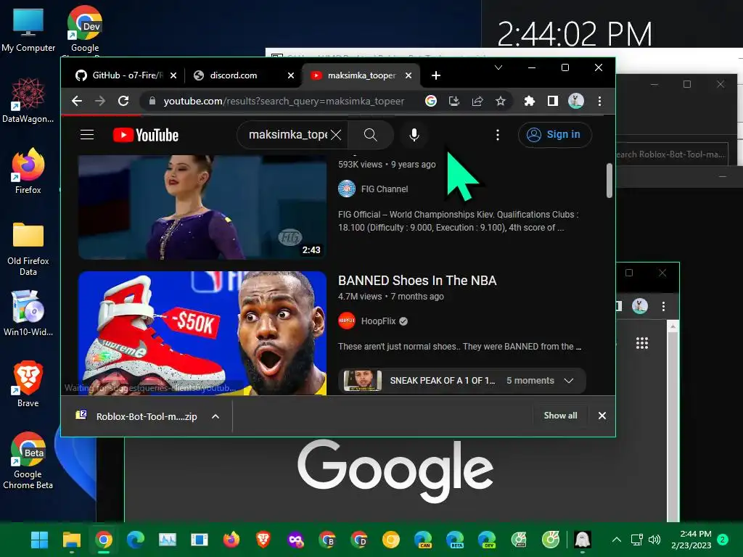Viewport: 743px width, 557px height.
Task: Open the HoopFlix channel avatar
Action: [347, 321]
